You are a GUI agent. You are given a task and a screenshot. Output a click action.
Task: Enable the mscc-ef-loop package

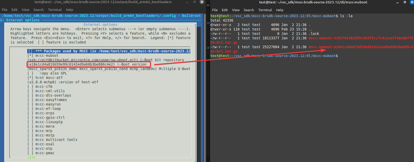coord(30,109)
